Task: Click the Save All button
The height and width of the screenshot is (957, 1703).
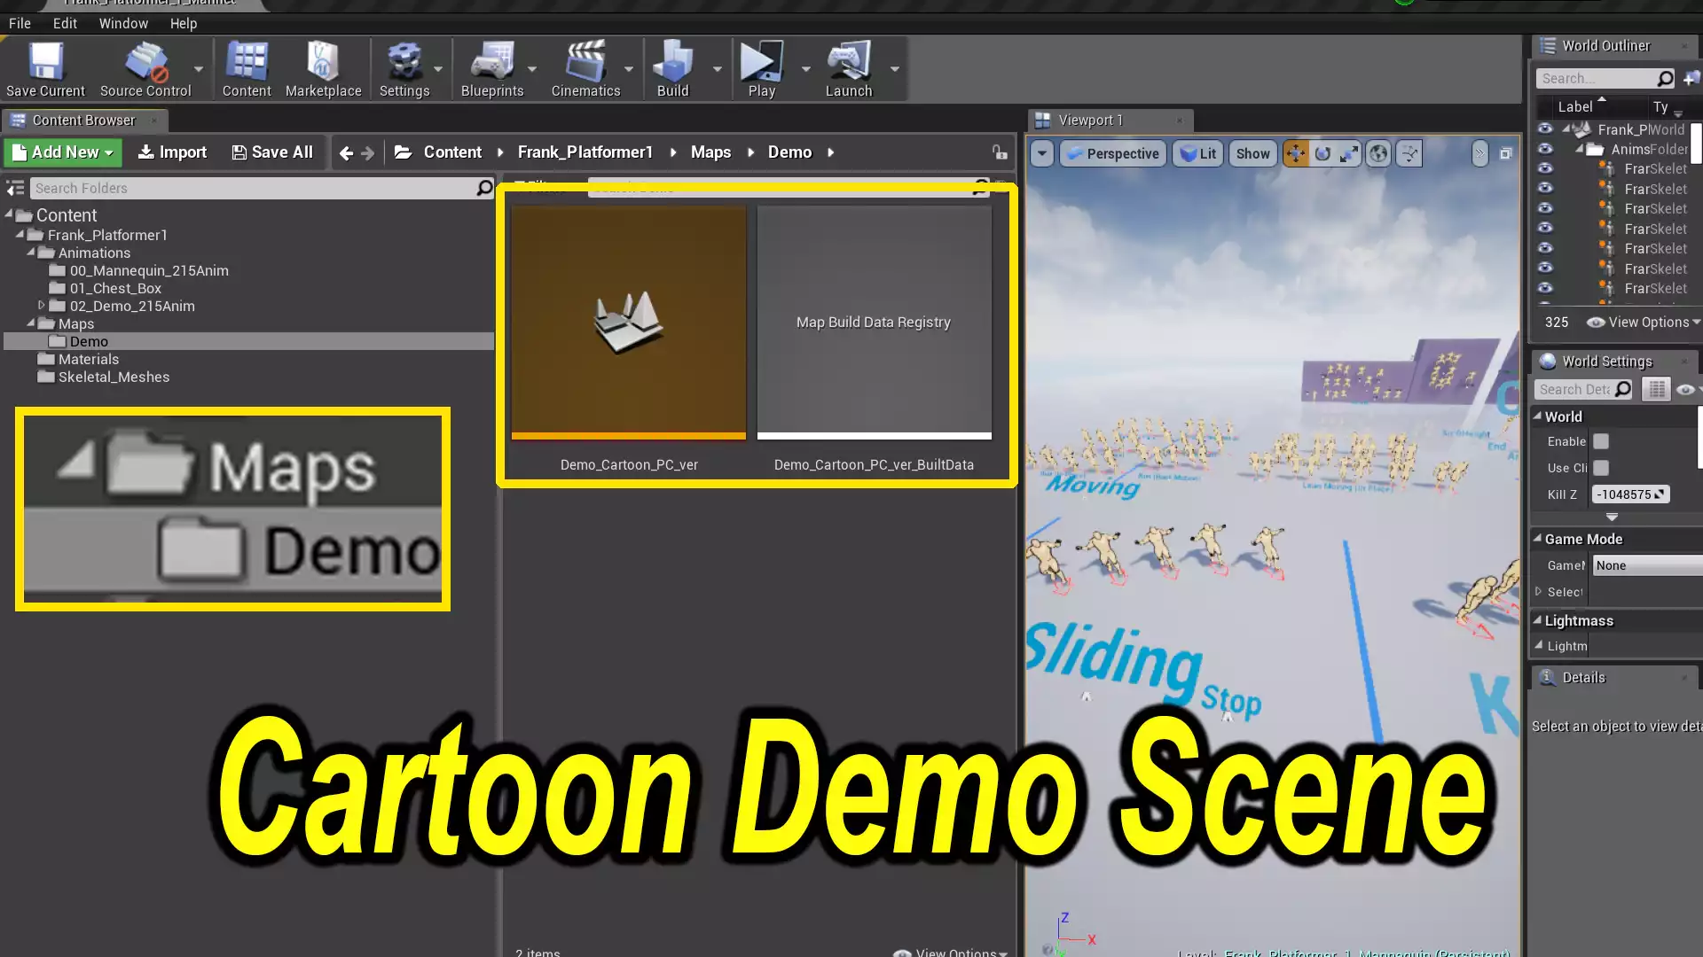Action: tap(272, 152)
